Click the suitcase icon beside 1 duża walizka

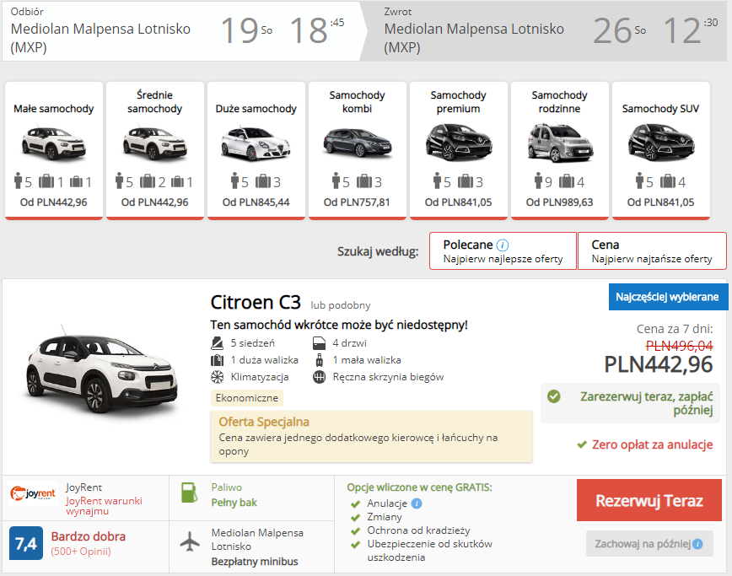[x=217, y=360]
